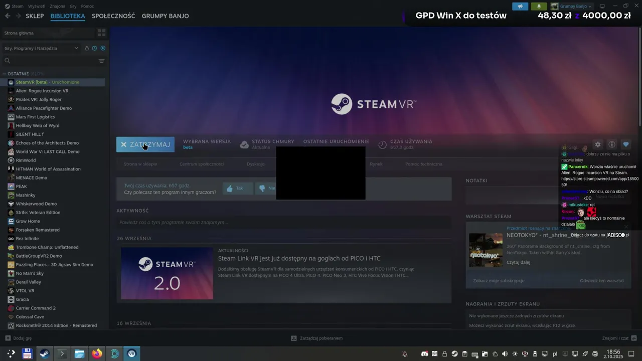Viewport: 642px width, 361px height.
Task: Open the Pomoc menu
Action: tap(87, 7)
